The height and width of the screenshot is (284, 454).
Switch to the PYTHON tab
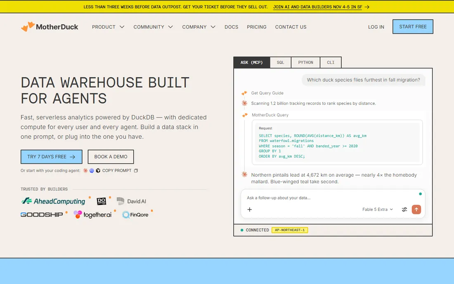(305, 62)
